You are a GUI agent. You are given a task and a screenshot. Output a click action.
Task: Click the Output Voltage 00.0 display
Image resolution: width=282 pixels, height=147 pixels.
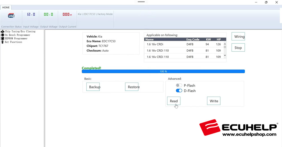pyautogui.click(x=49, y=14)
